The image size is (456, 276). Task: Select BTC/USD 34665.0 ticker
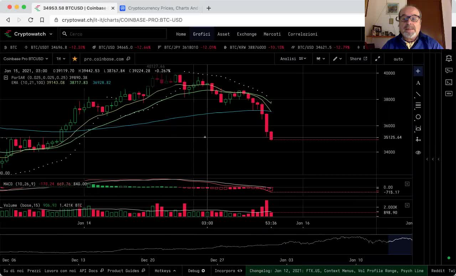point(121,47)
